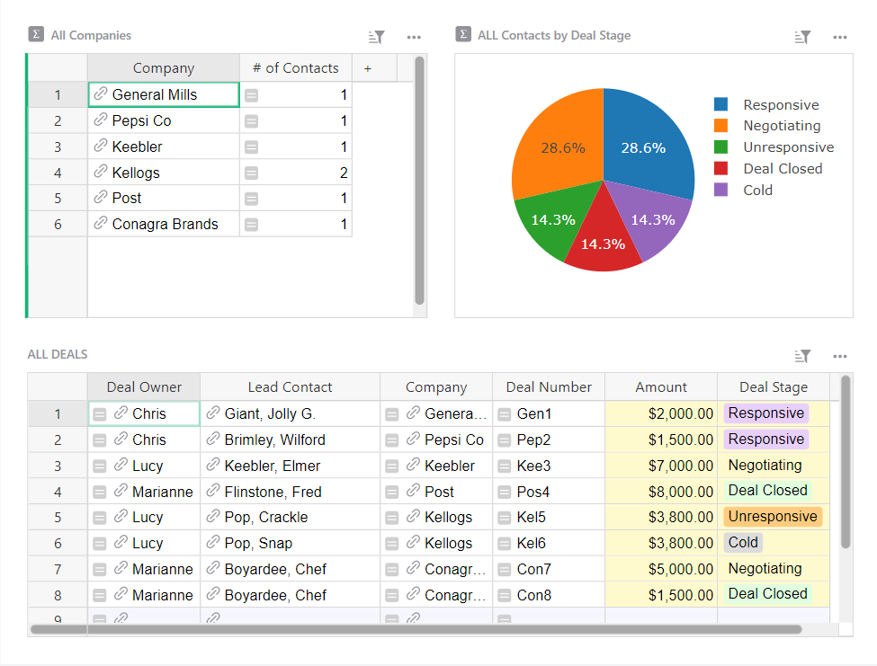Open the filter icon on the All Companies widget
877x666 pixels.
[375, 37]
